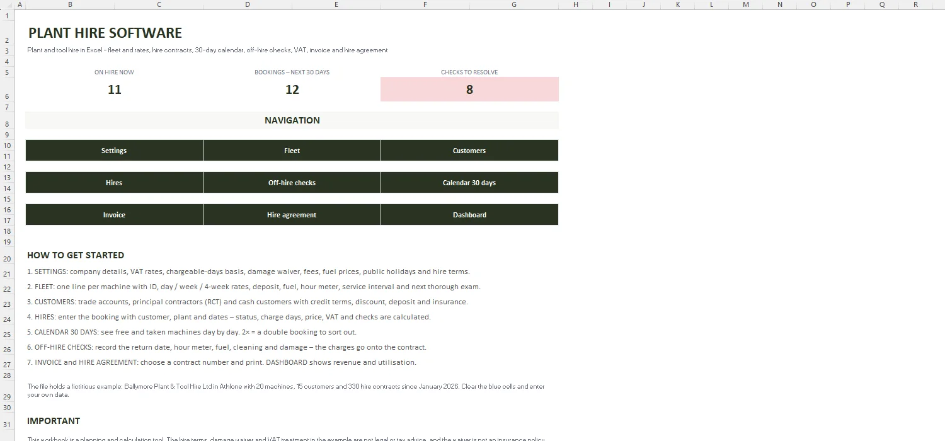This screenshot has width=945, height=441.
Task: Select step 5 CALENDAR 30 DAYS line
Action: (192, 332)
